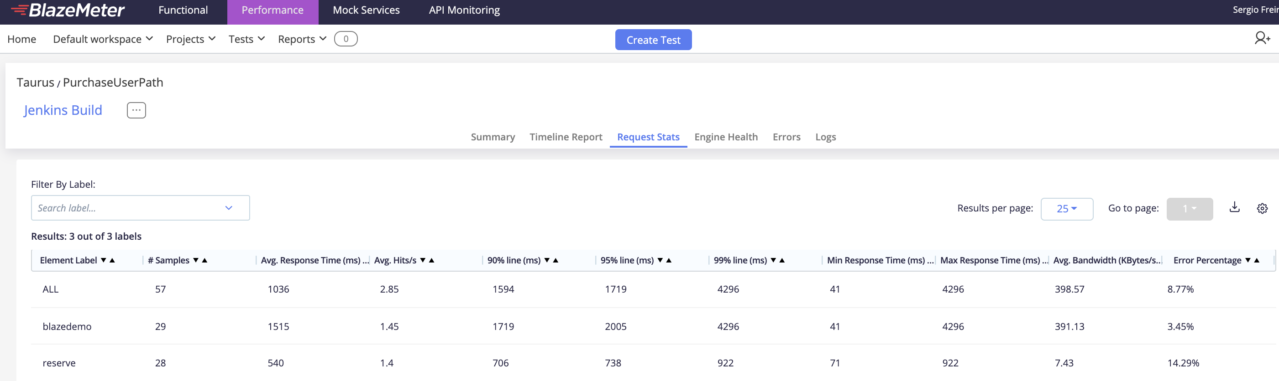This screenshot has height=381, width=1279.
Task: Sort 95% line descending arrow
Action: [660, 260]
